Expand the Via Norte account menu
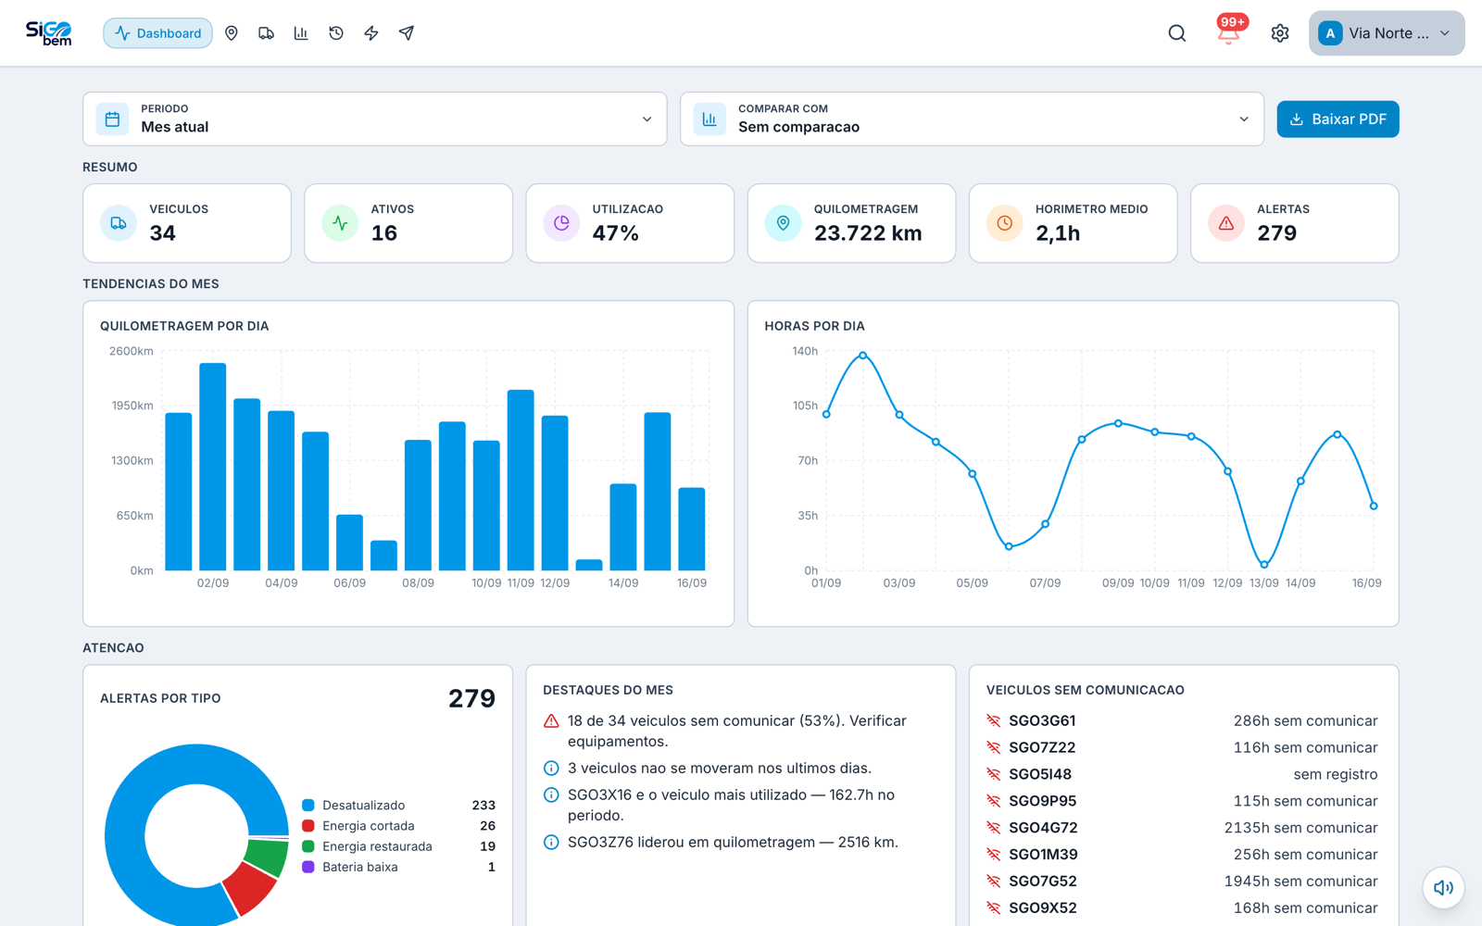 point(1387,33)
